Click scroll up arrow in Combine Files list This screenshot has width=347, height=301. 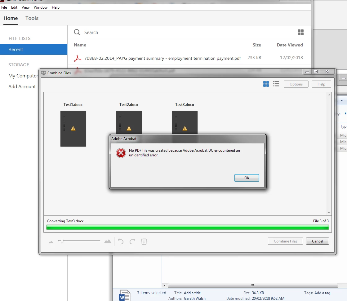[x=329, y=95]
